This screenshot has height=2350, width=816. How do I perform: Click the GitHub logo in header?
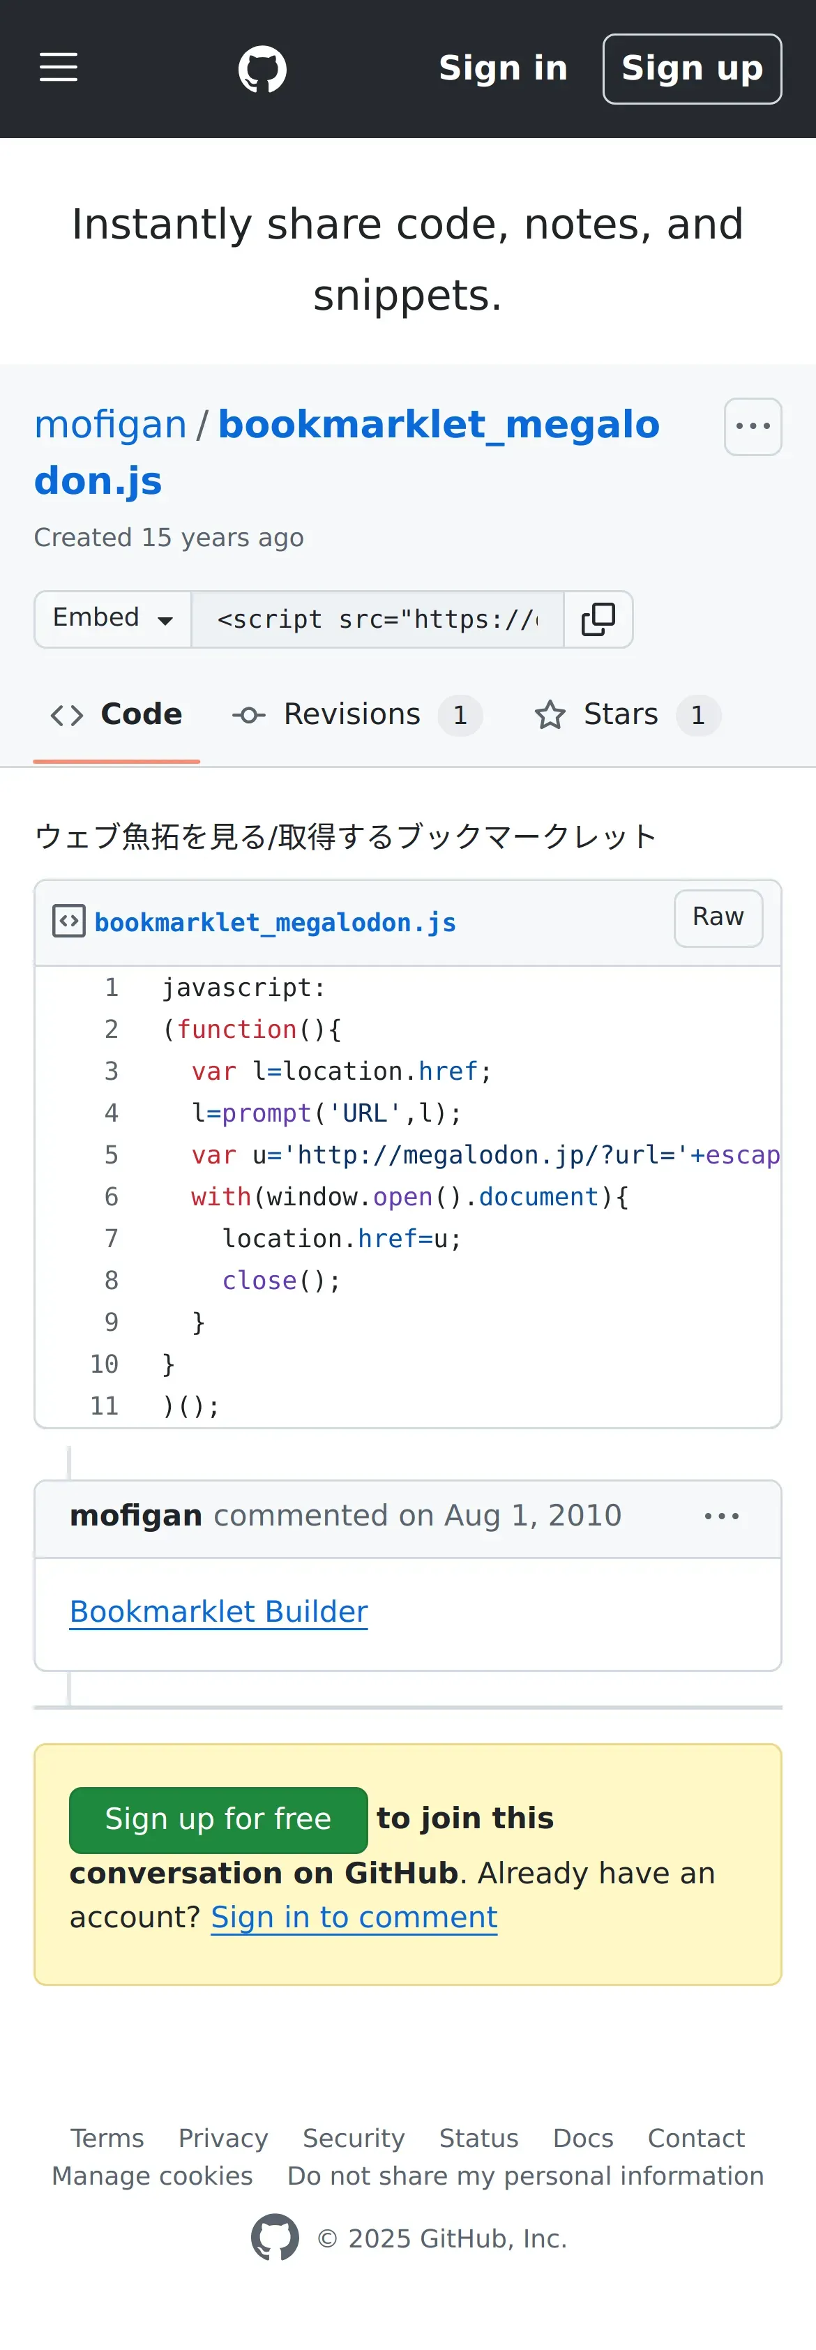[262, 69]
